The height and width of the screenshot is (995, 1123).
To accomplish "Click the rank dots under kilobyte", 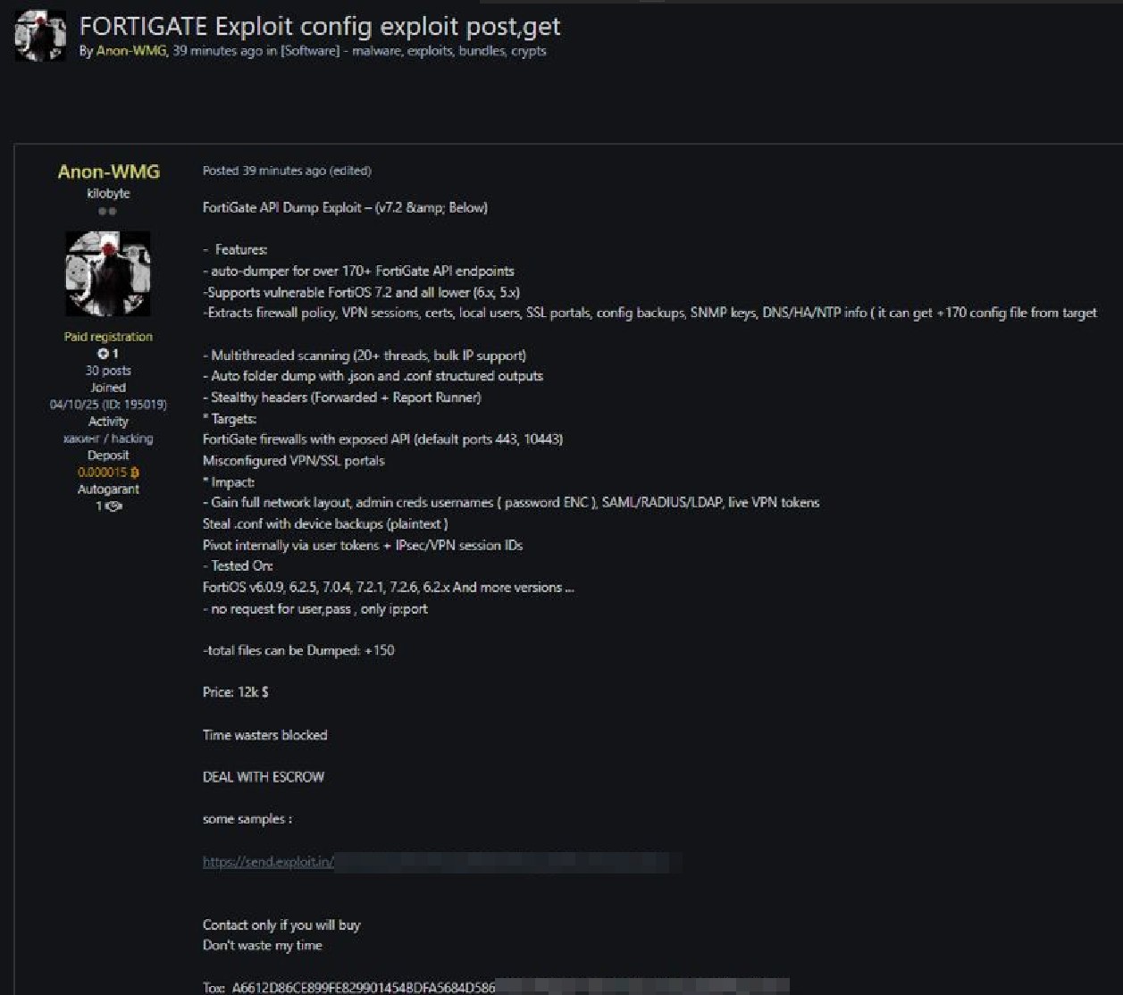I will coord(107,212).
